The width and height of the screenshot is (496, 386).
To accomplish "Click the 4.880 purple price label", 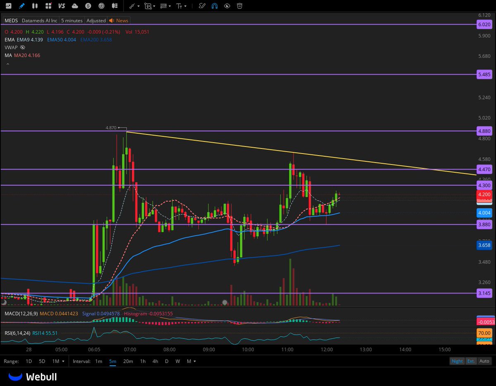I will (x=484, y=131).
